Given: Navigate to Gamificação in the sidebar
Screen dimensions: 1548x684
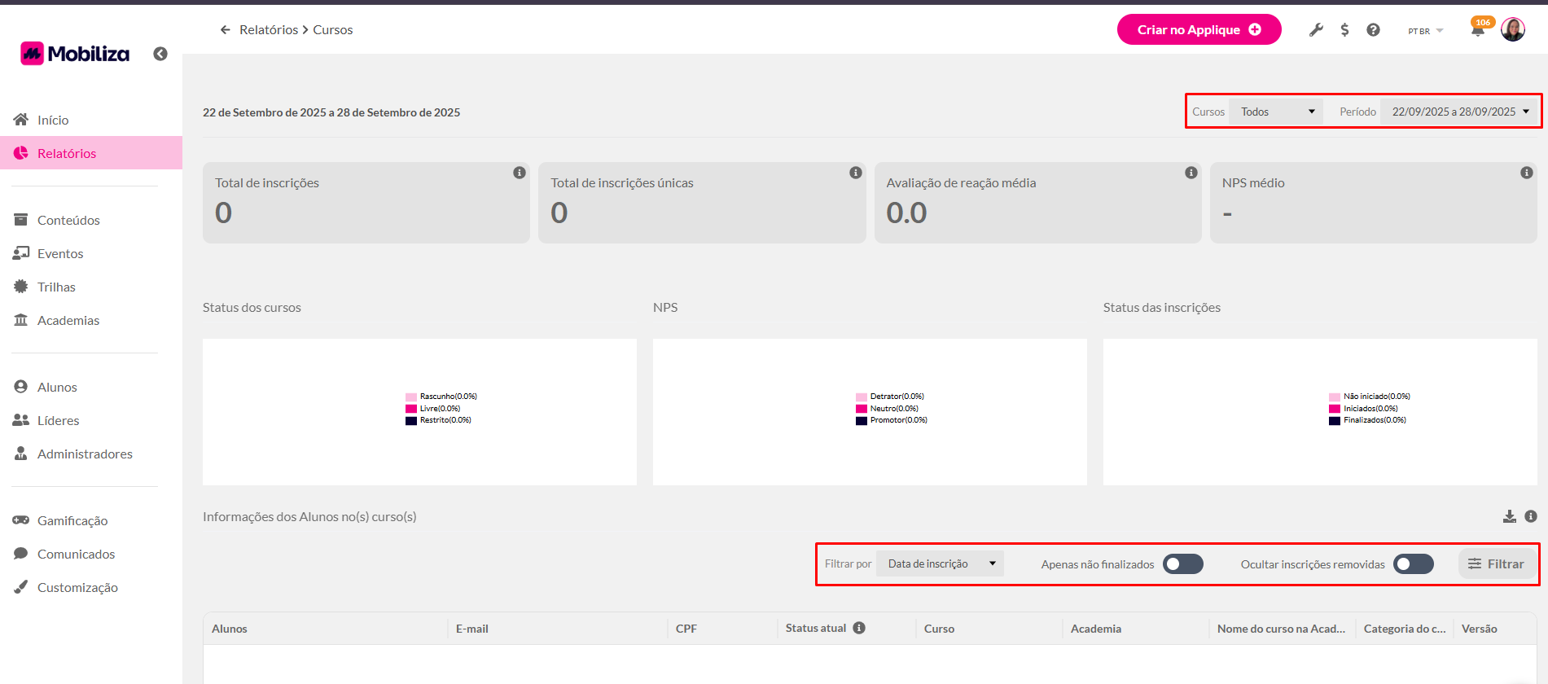Looking at the screenshot, I should pos(72,520).
